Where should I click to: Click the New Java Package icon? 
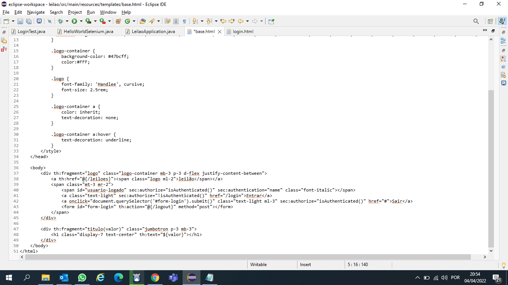click(x=119, y=21)
